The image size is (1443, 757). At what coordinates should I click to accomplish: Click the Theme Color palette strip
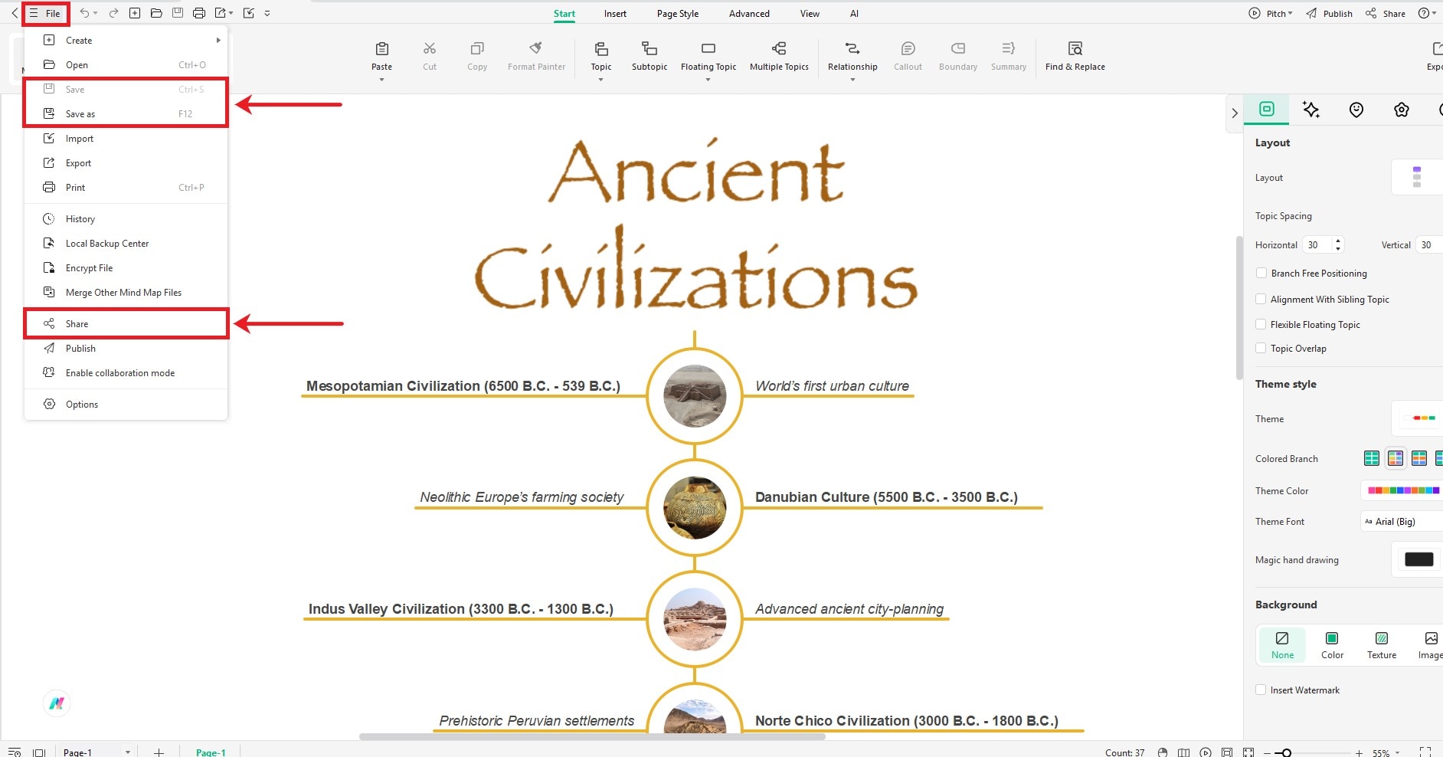pyautogui.click(x=1404, y=490)
